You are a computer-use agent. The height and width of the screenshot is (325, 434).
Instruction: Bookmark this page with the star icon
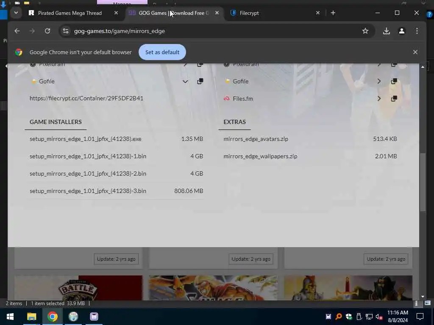click(365, 31)
